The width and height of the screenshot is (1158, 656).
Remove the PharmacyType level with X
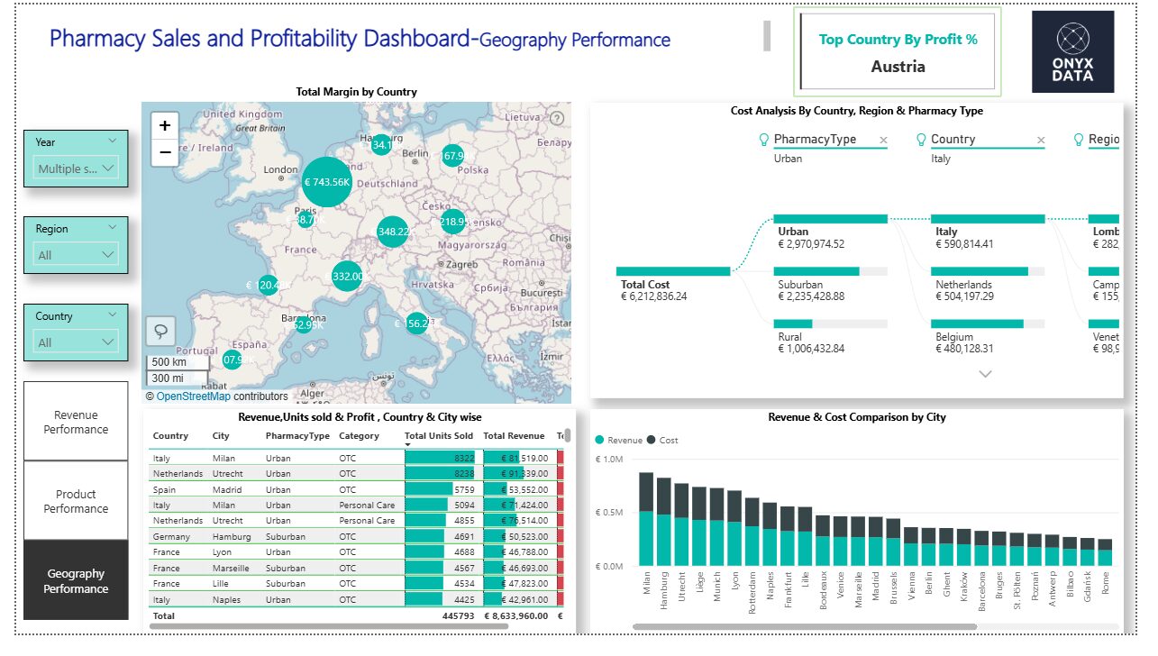pyautogui.click(x=883, y=141)
